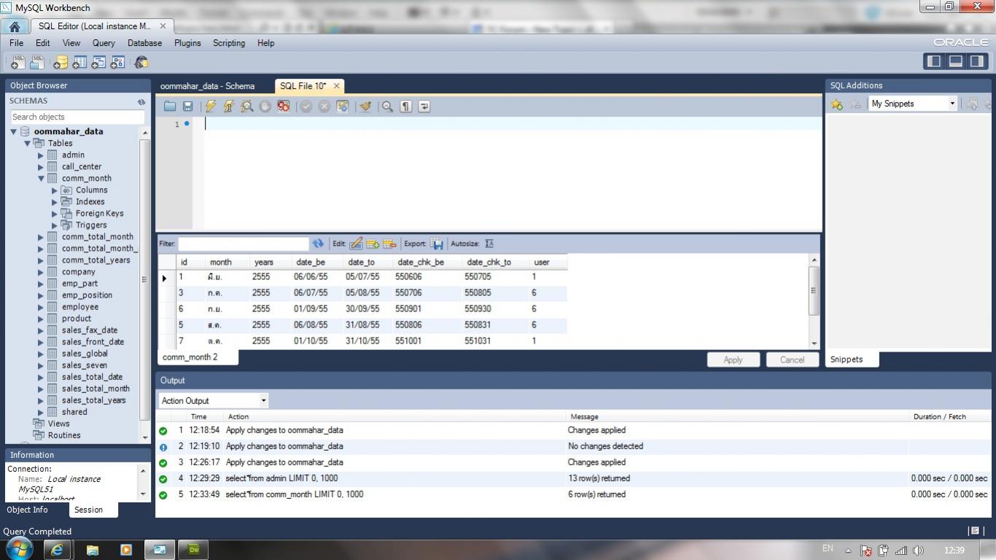Refresh schemas list icon
Viewport: 996px width, 560px height.
pyautogui.click(x=141, y=101)
